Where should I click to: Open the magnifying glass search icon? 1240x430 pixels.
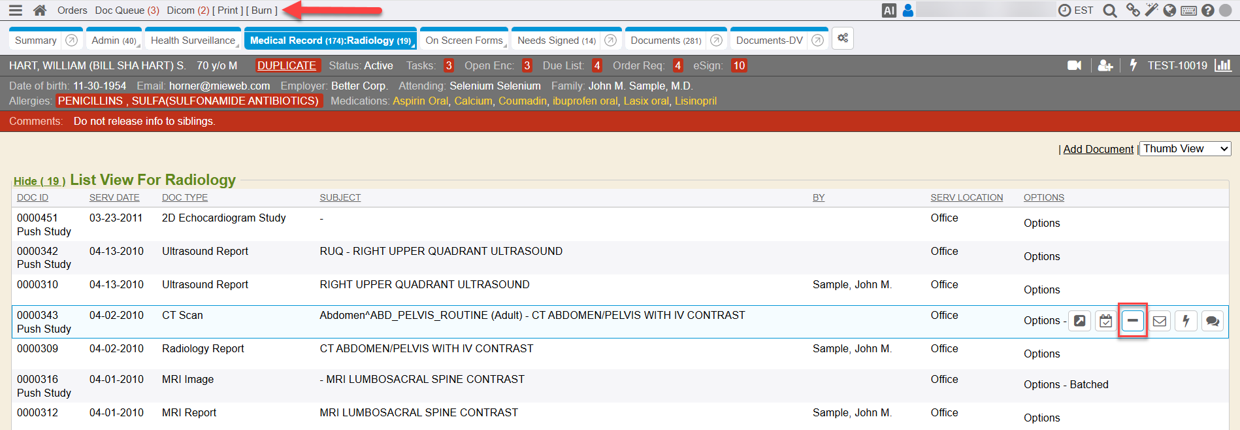point(1109,10)
